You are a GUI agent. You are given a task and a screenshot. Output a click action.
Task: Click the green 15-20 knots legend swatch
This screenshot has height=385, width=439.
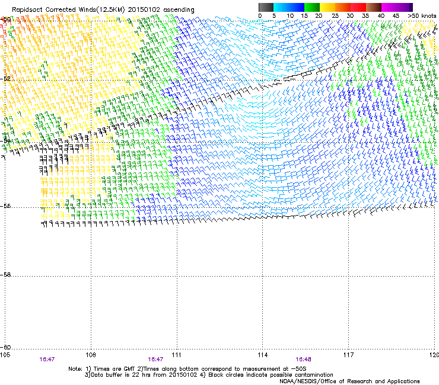click(312, 7)
